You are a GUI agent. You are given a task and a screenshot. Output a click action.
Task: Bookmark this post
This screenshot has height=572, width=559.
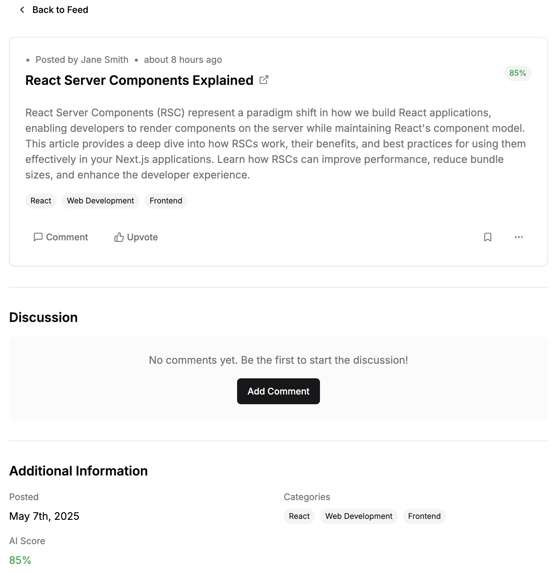click(487, 237)
